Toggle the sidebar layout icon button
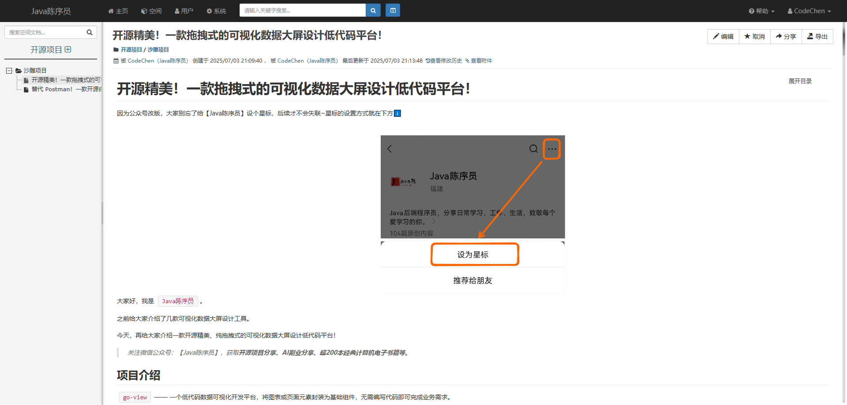The image size is (847, 405). (393, 11)
